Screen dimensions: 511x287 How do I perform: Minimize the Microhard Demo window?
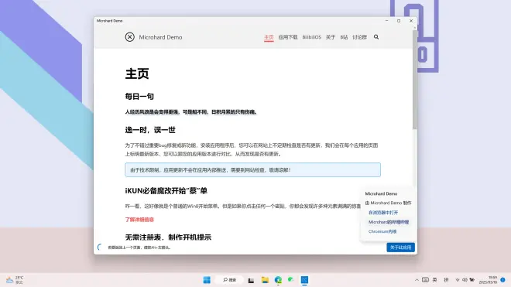pos(387,21)
